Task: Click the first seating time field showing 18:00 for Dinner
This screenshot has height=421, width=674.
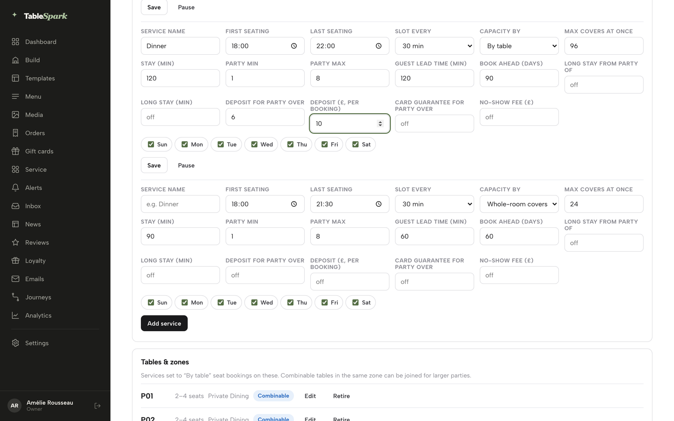Action: [x=265, y=46]
